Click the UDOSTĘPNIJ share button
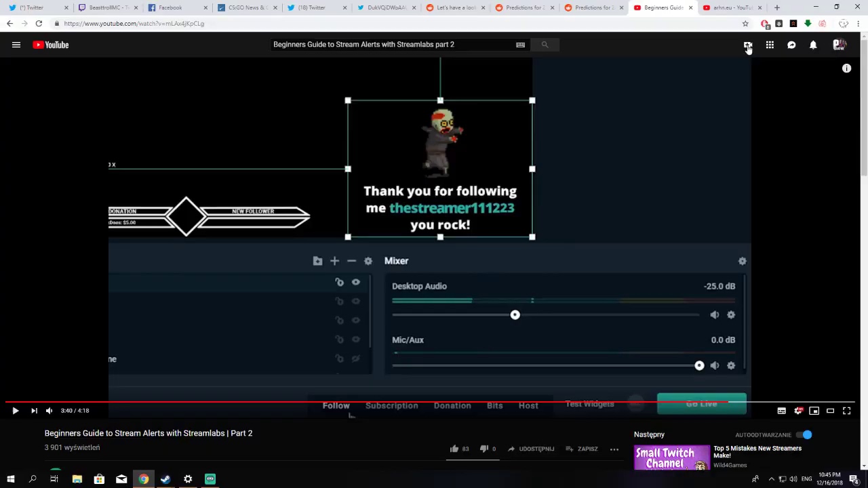The height and width of the screenshot is (488, 868). click(x=531, y=449)
